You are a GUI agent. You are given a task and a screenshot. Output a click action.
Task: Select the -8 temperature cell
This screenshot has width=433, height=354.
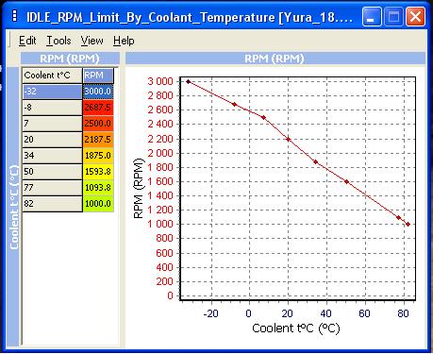(52, 108)
